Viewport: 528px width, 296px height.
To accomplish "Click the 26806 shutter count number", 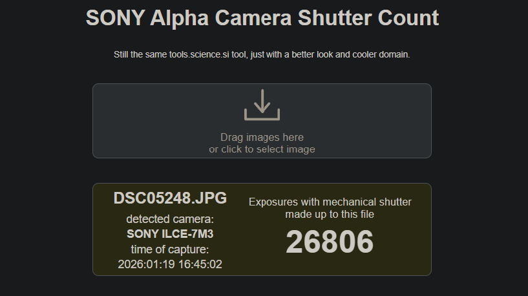I will click(330, 242).
